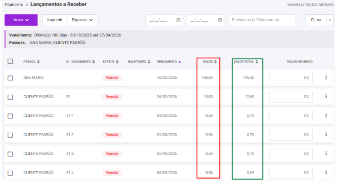Click total value 12,60
The width and height of the screenshot is (337, 186).
click(x=250, y=97)
